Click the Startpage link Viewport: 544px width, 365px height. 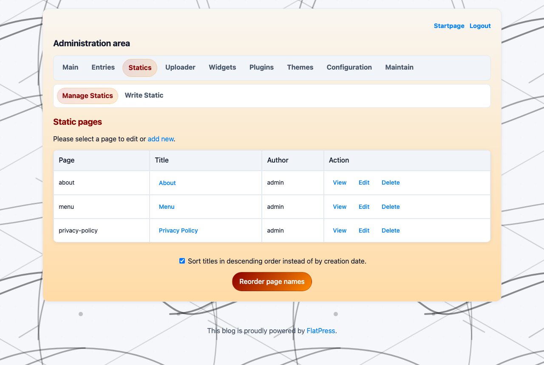(449, 26)
